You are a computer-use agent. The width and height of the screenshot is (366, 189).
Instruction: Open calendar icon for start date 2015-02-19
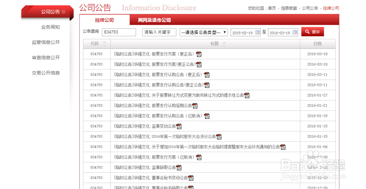tap(257, 32)
